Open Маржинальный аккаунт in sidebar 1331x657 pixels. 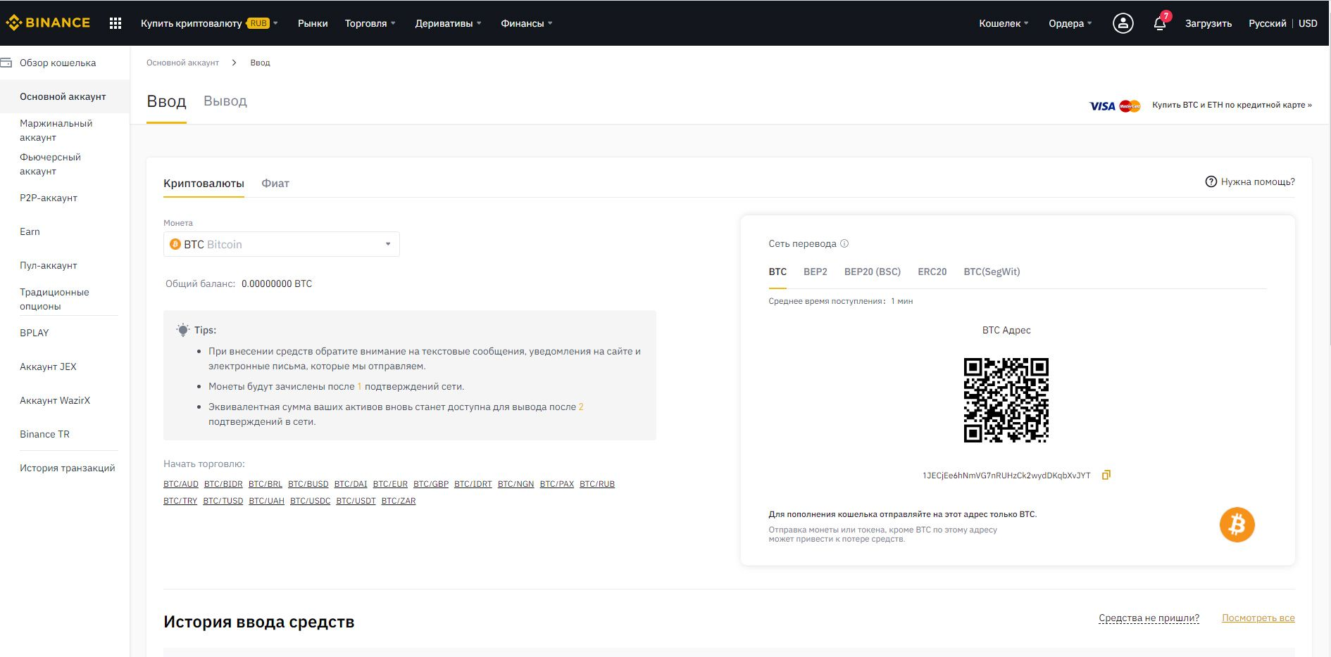pyautogui.click(x=56, y=130)
